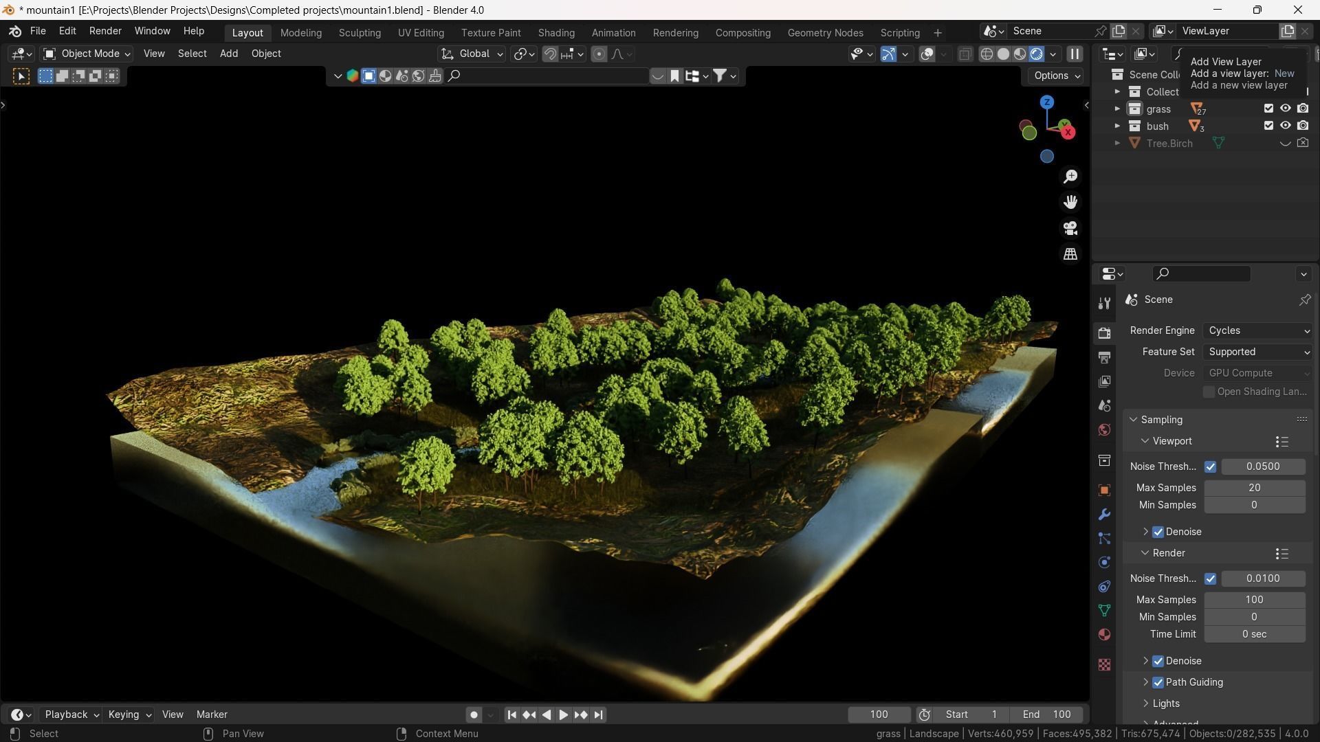Open the Object Mode dropdown

coord(87,54)
